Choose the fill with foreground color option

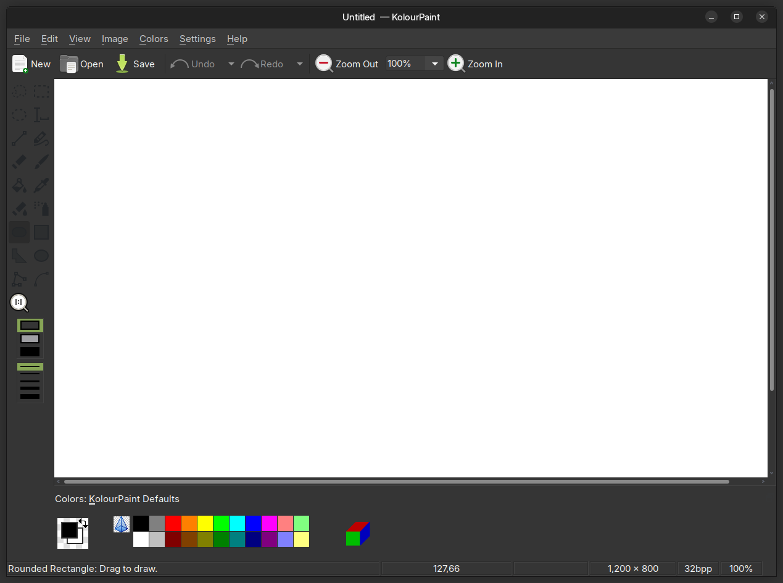30,352
